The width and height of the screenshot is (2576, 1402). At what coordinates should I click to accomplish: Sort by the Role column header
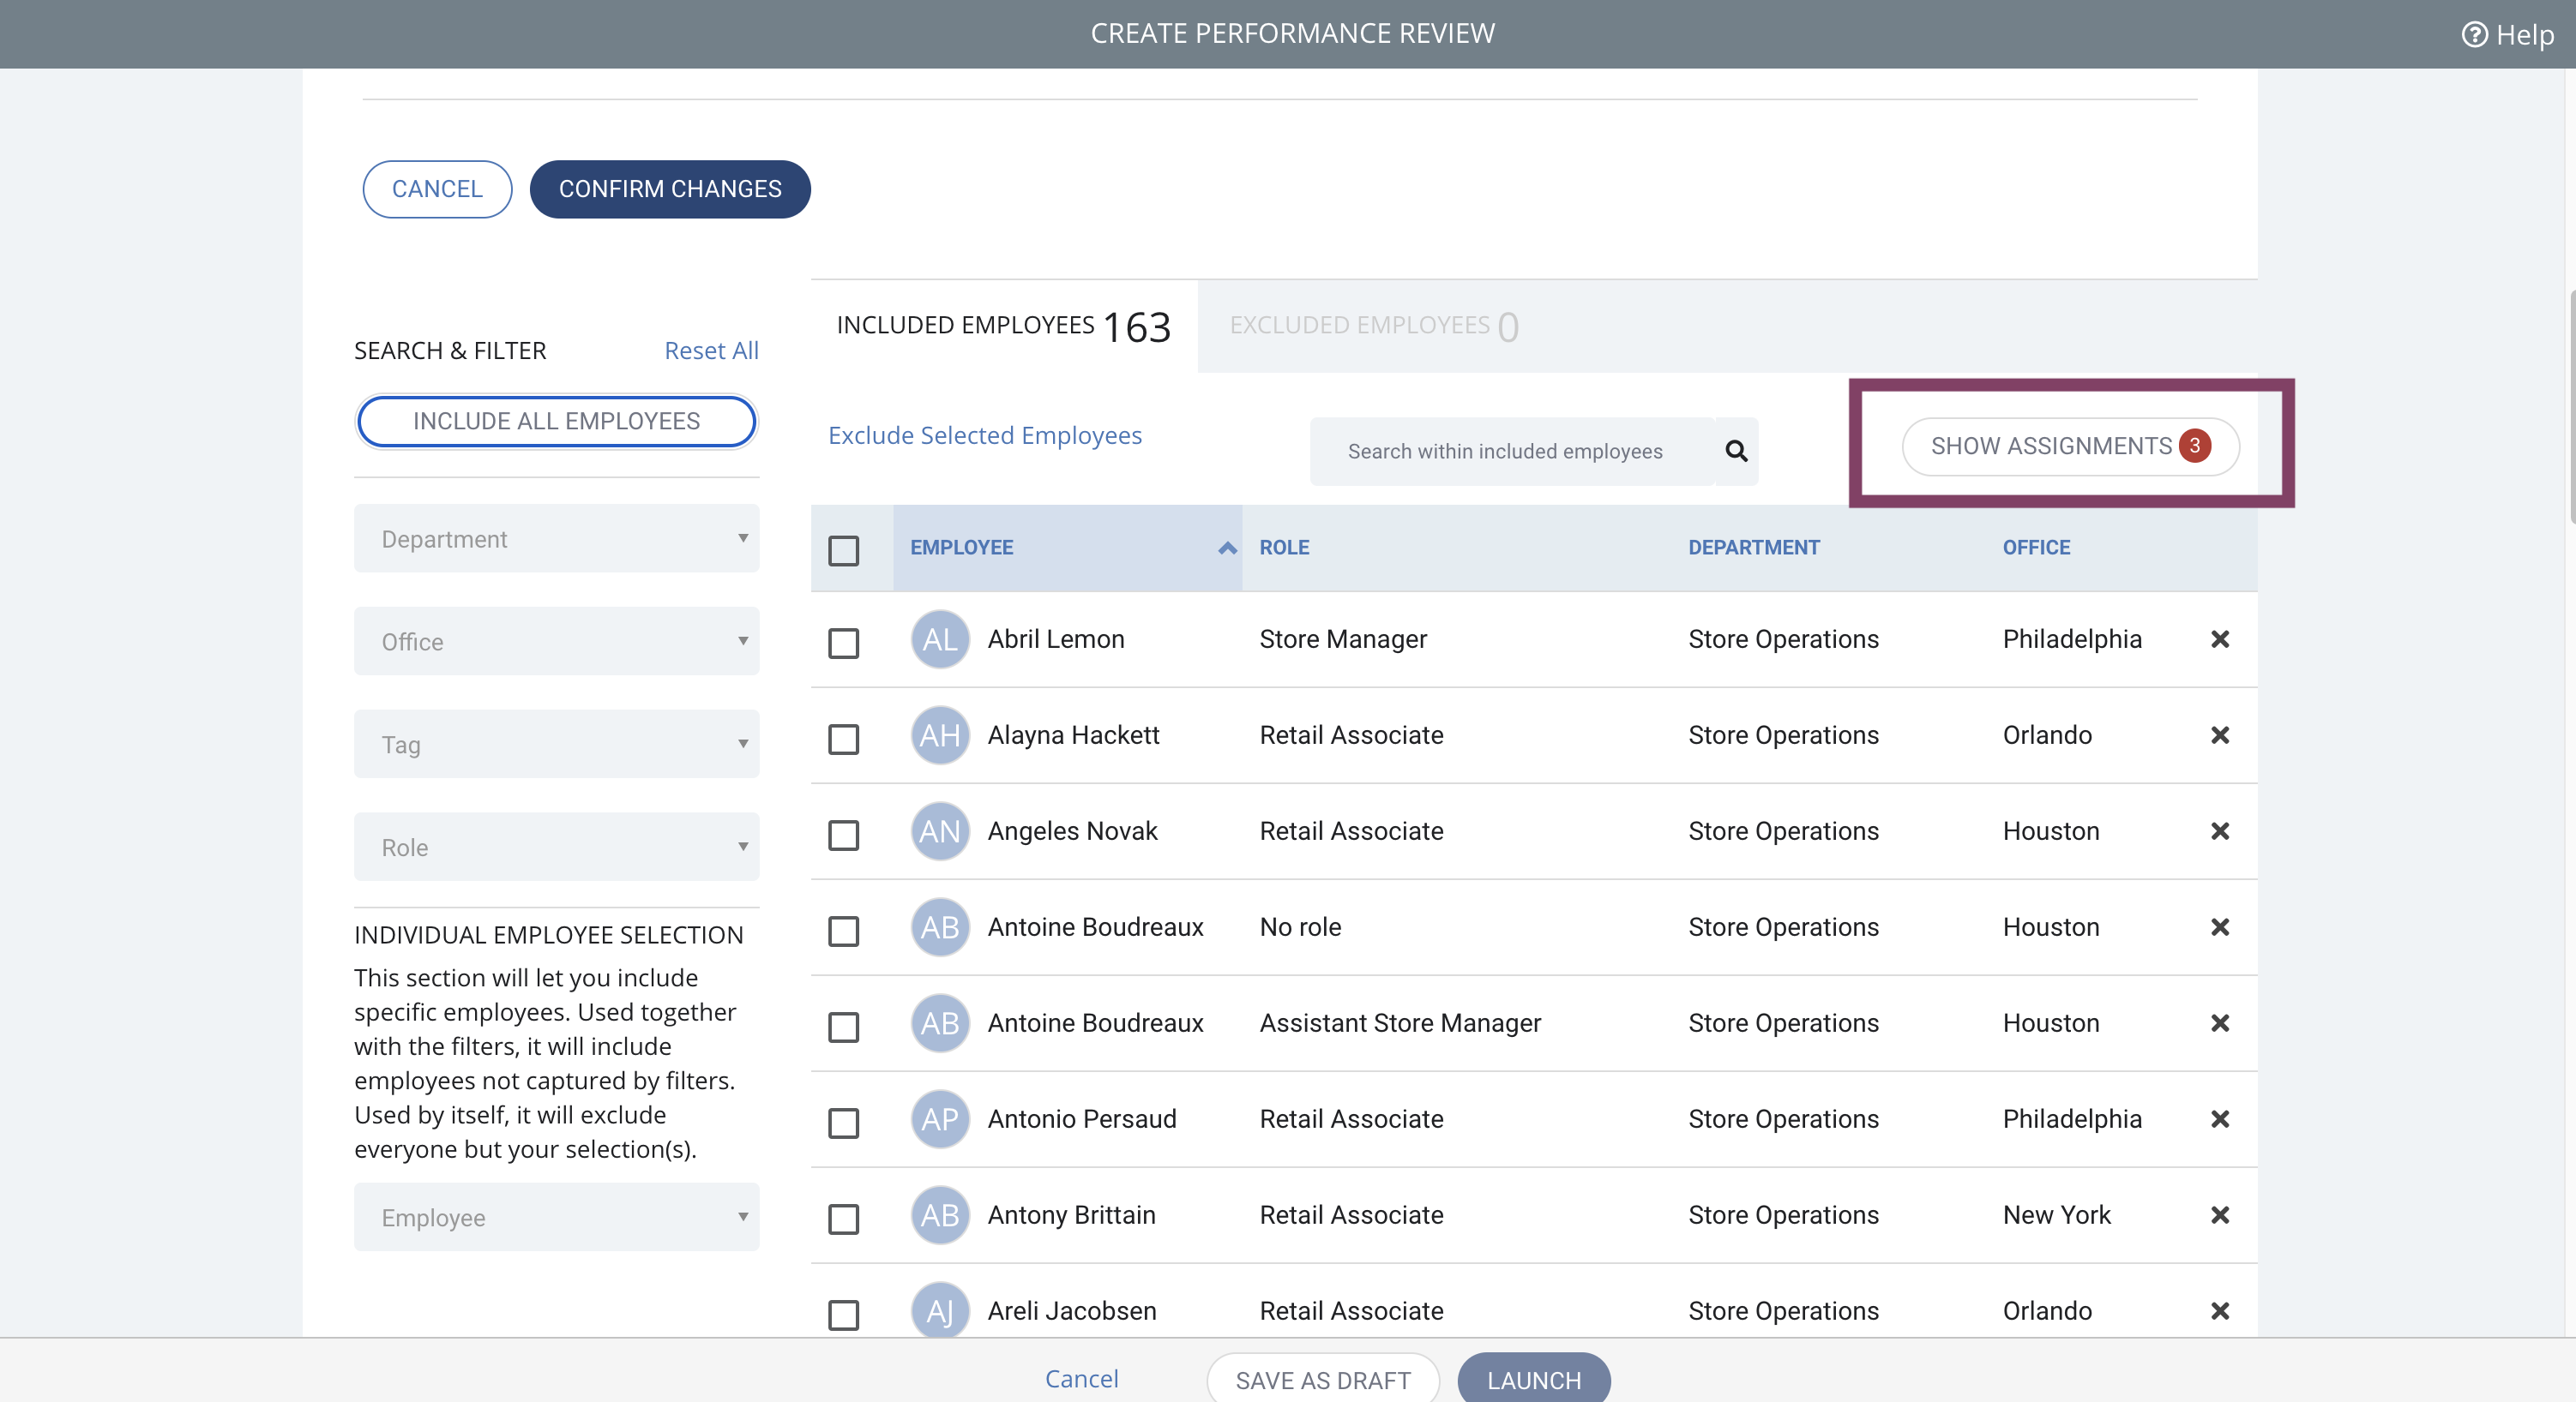pos(1284,548)
